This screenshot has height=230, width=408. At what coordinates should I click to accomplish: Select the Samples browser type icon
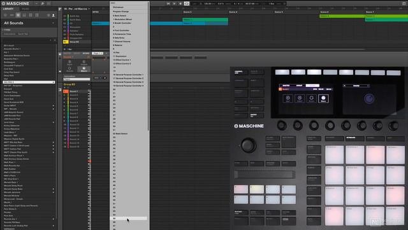[x=37, y=15]
